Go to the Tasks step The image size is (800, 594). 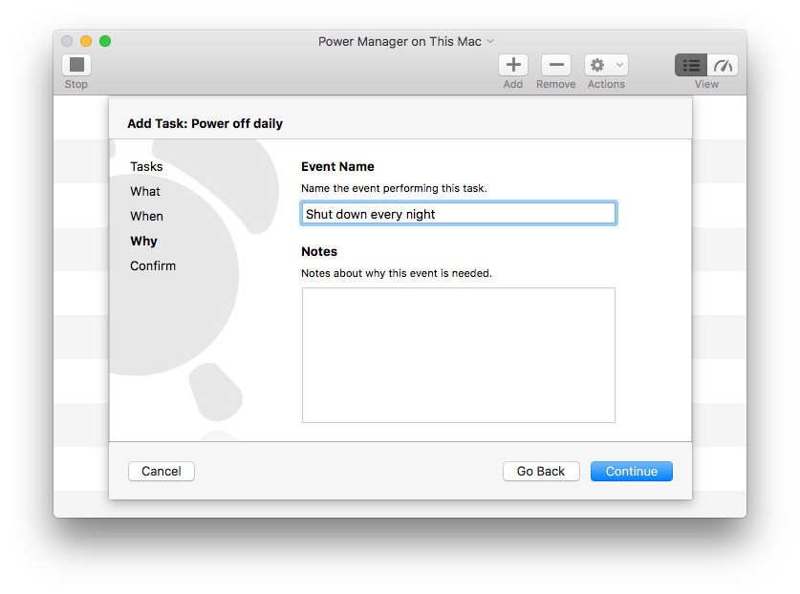click(x=146, y=167)
